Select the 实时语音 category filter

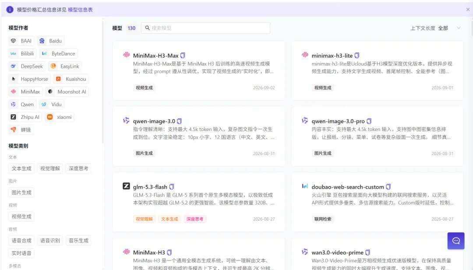pos(21,253)
